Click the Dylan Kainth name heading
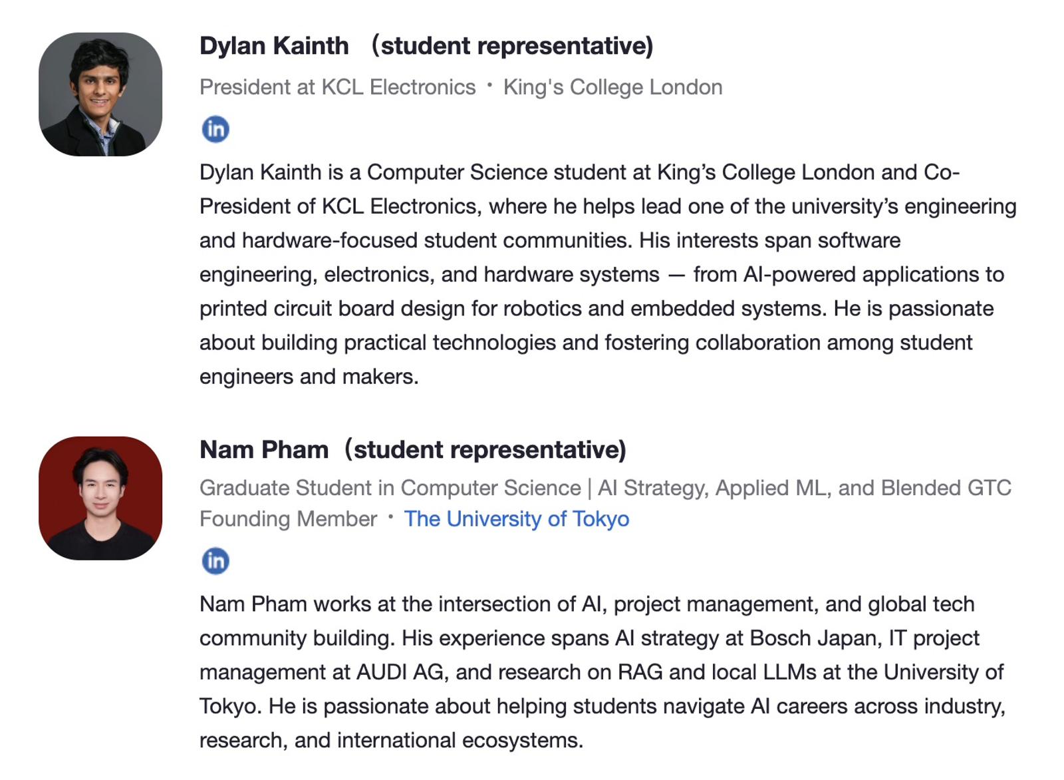Screen dimensions: 1064x780 (x=274, y=46)
